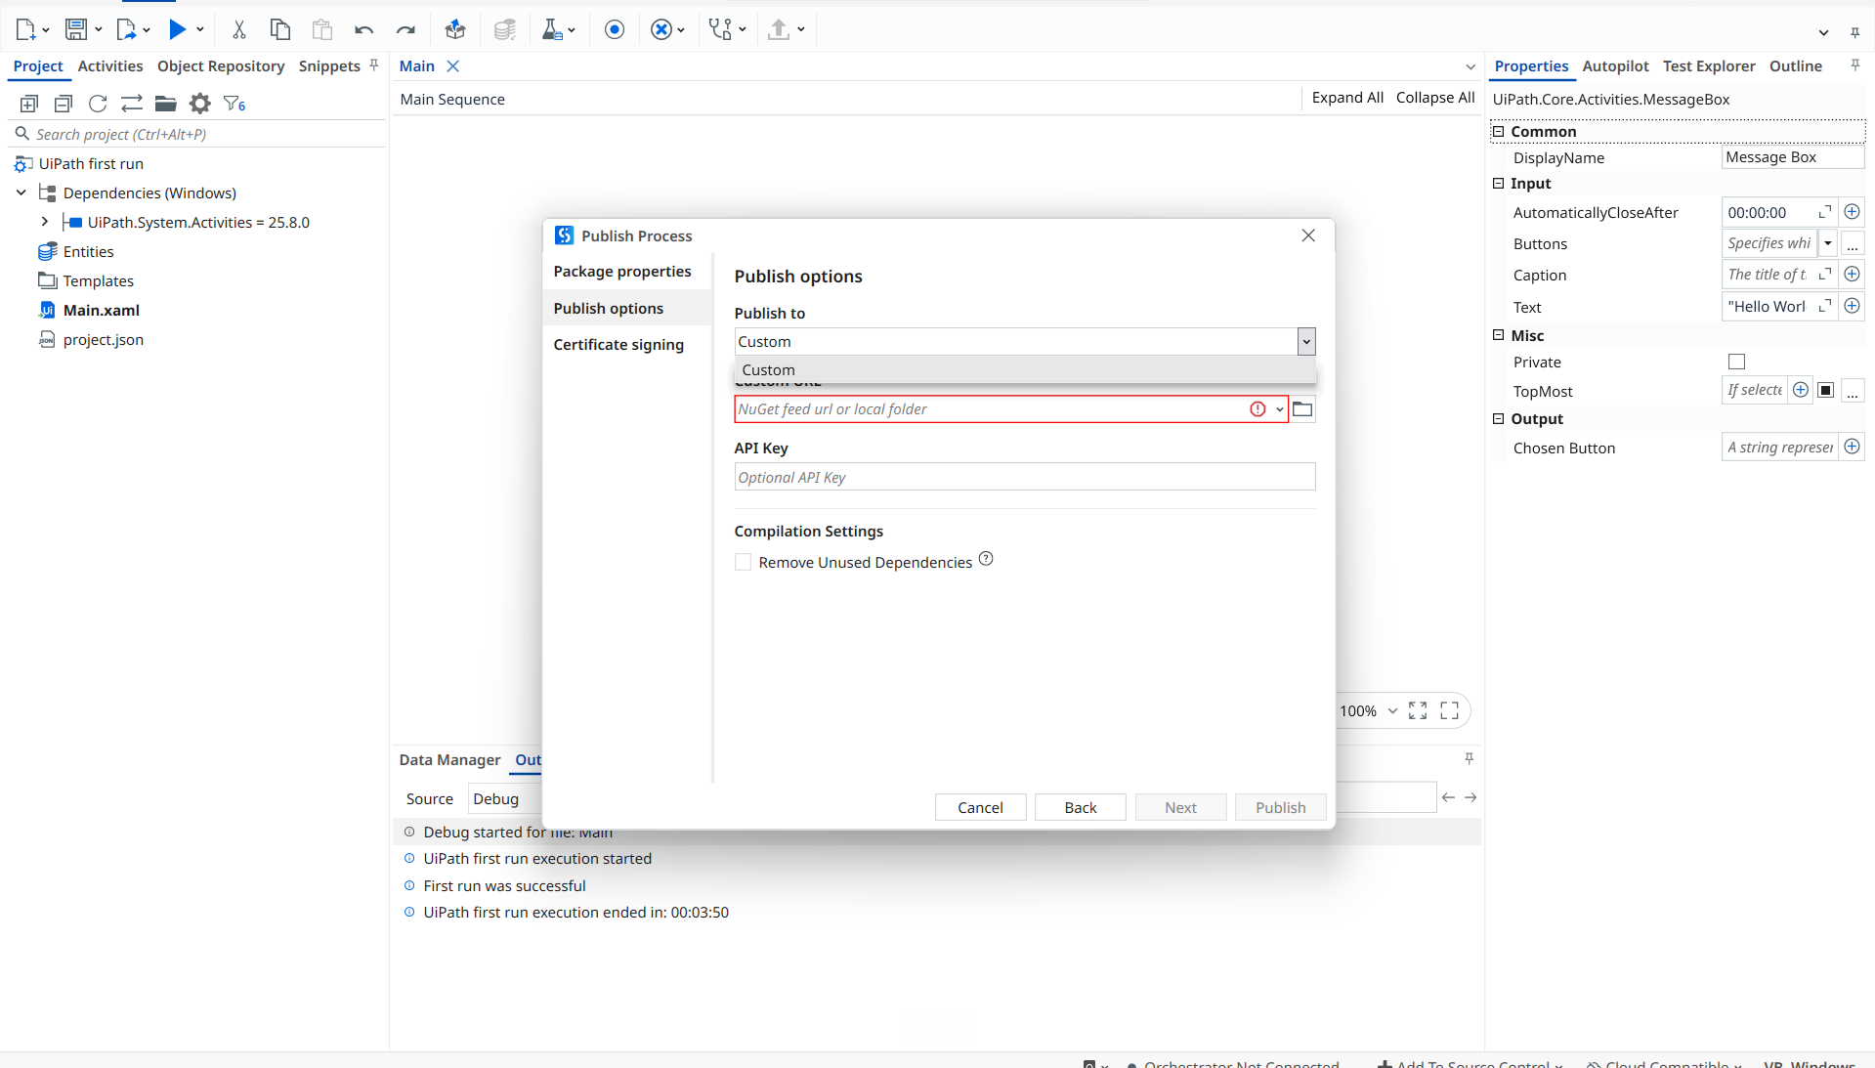This screenshot has height=1068, width=1875.
Task: Refresh the project panel
Action: (97, 104)
